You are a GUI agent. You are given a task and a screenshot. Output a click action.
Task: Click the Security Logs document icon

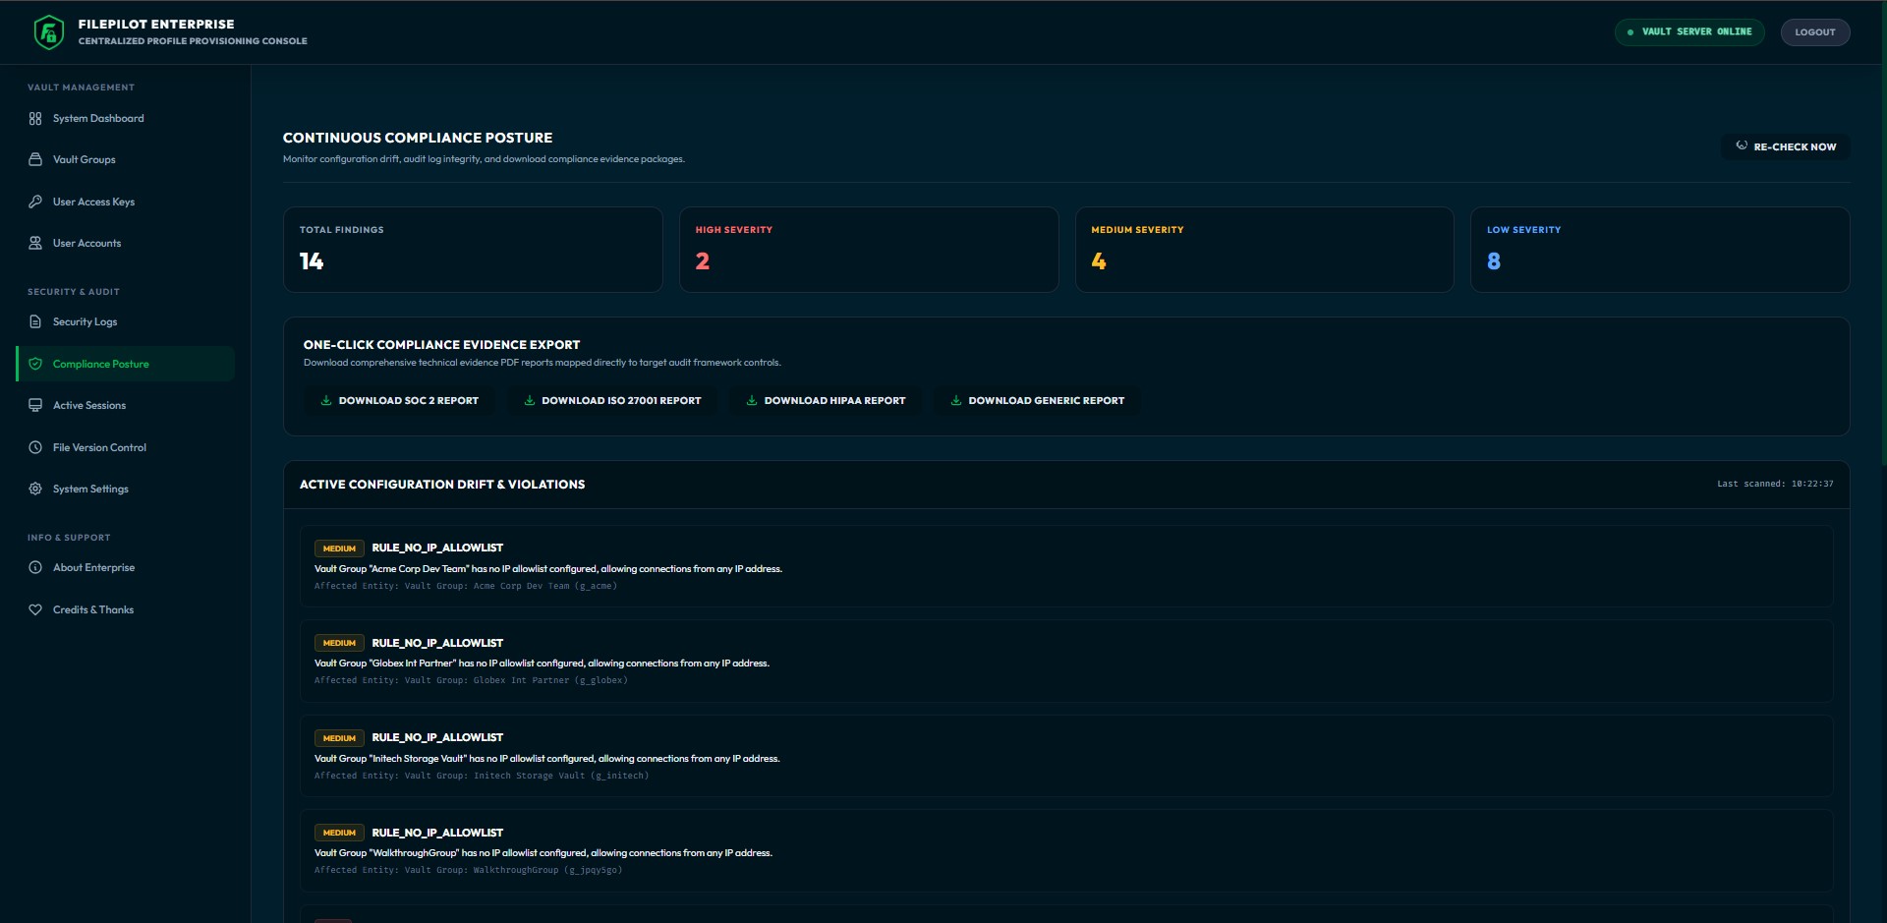pyautogui.click(x=35, y=321)
